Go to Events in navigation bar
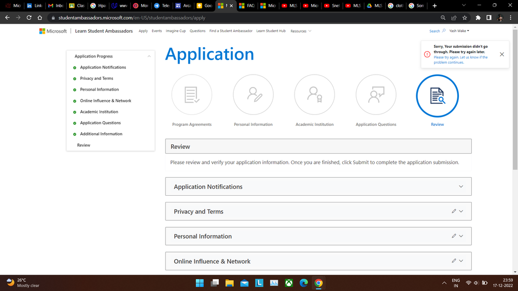Screen dimensions: 518x291 click(157, 31)
